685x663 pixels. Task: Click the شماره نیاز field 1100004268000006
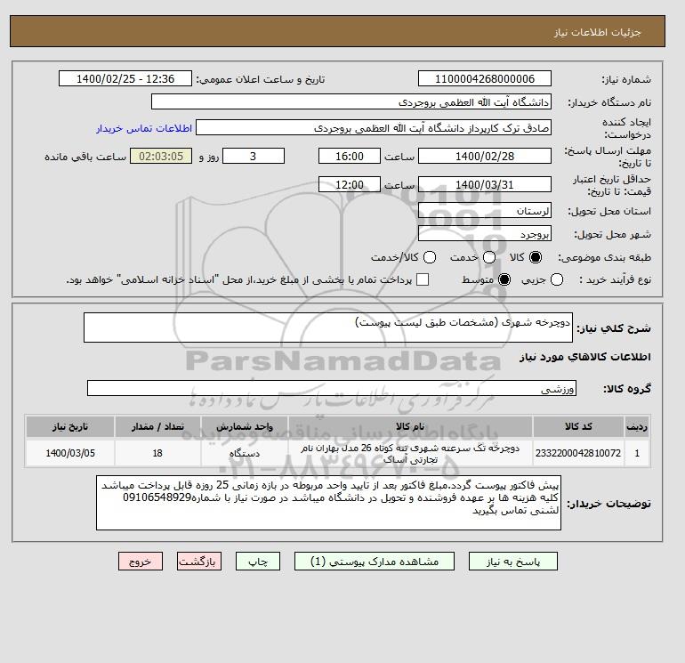[x=485, y=78]
